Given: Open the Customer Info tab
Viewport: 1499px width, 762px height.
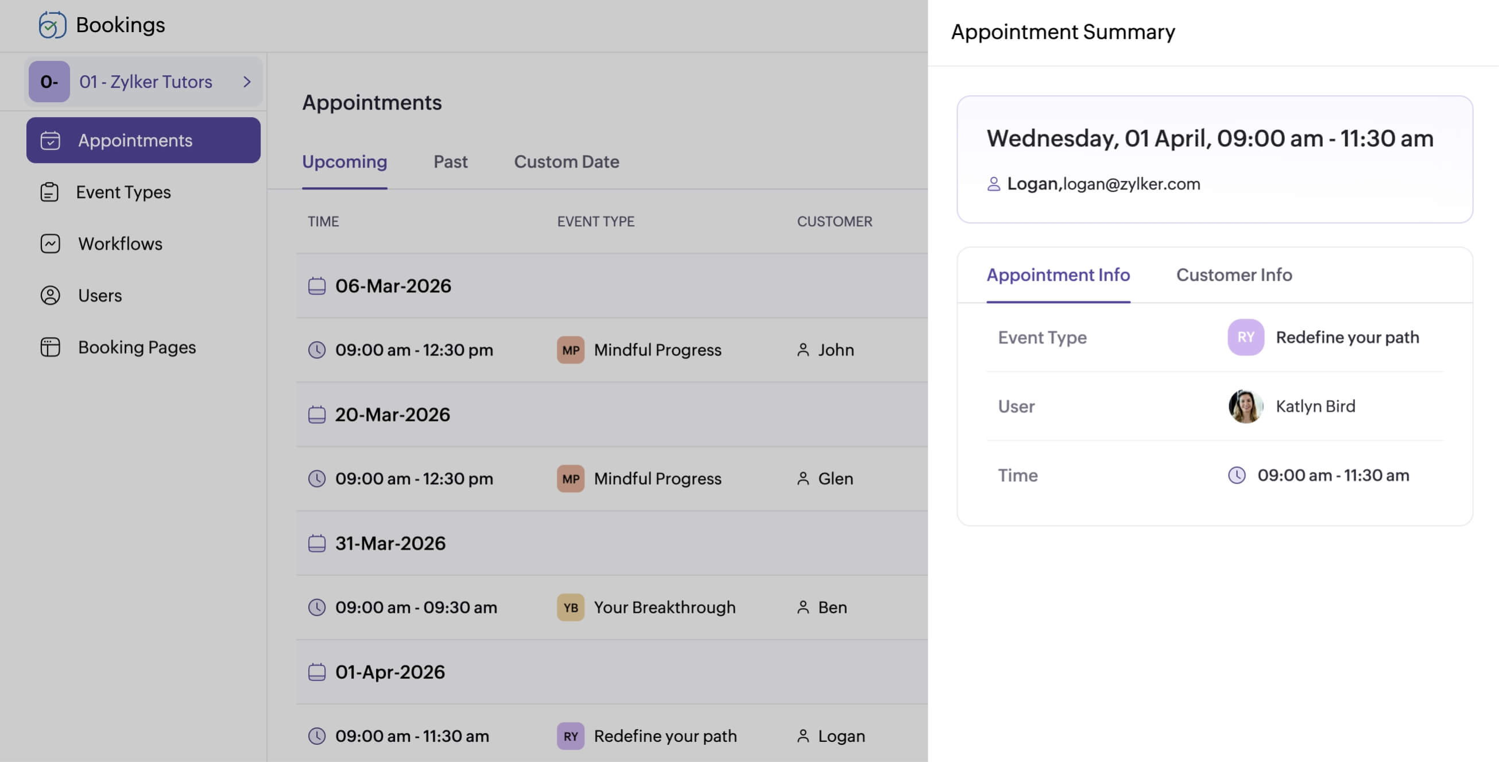Looking at the screenshot, I should tap(1234, 274).
